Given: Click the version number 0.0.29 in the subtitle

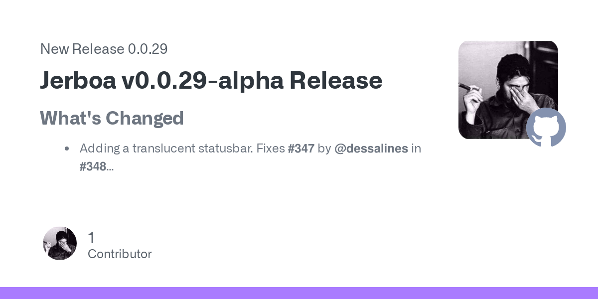Looking at the screenshot, I should tap(148, 49).
